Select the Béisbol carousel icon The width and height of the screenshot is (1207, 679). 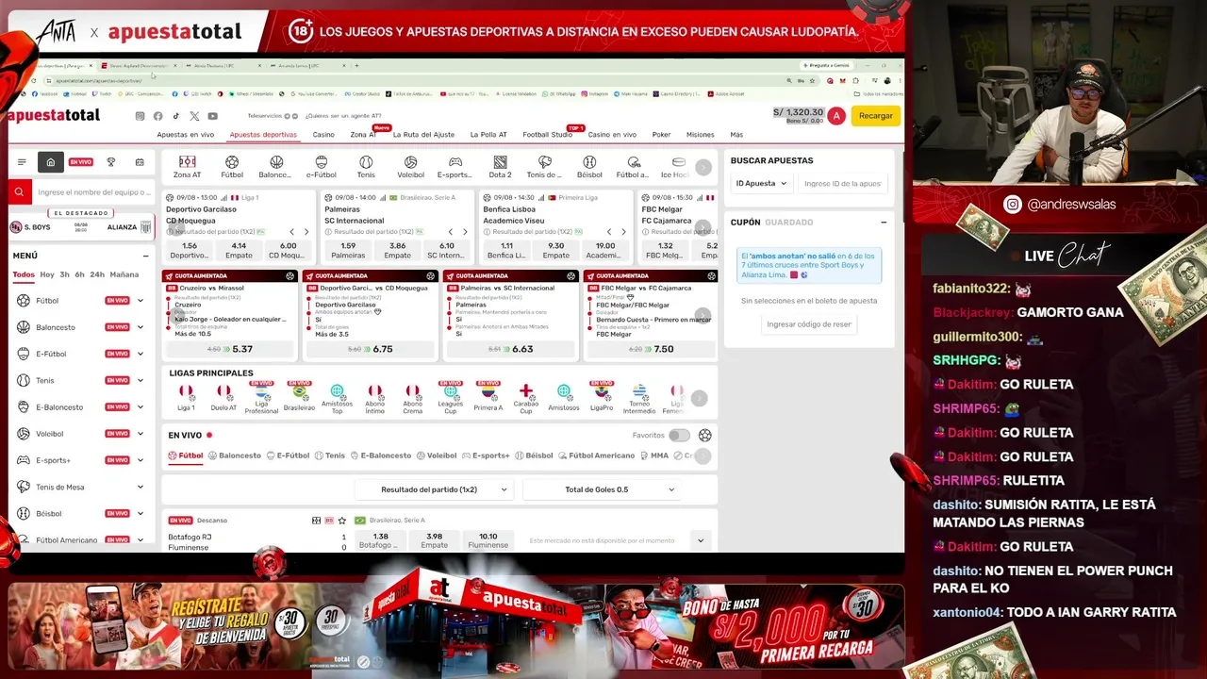pyautogui.click(x=589, y=167)
